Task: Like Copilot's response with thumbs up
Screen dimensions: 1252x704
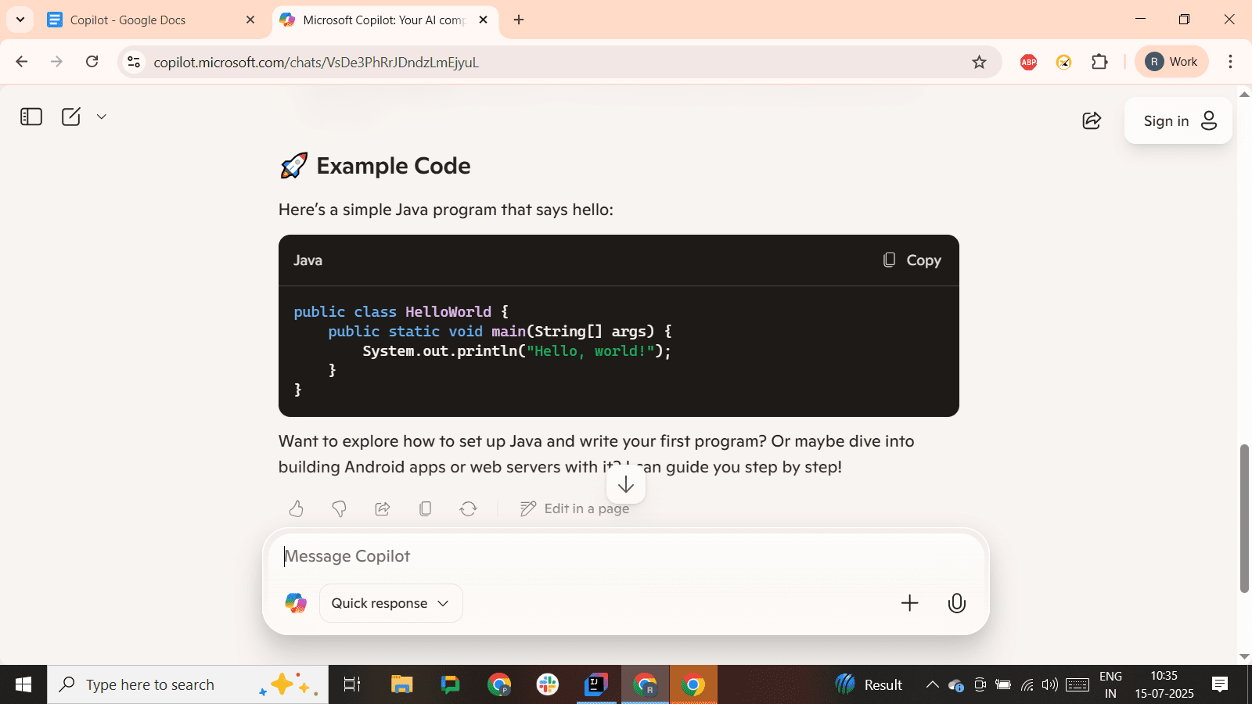Action: pyautogui.click(x=296, y=508)
